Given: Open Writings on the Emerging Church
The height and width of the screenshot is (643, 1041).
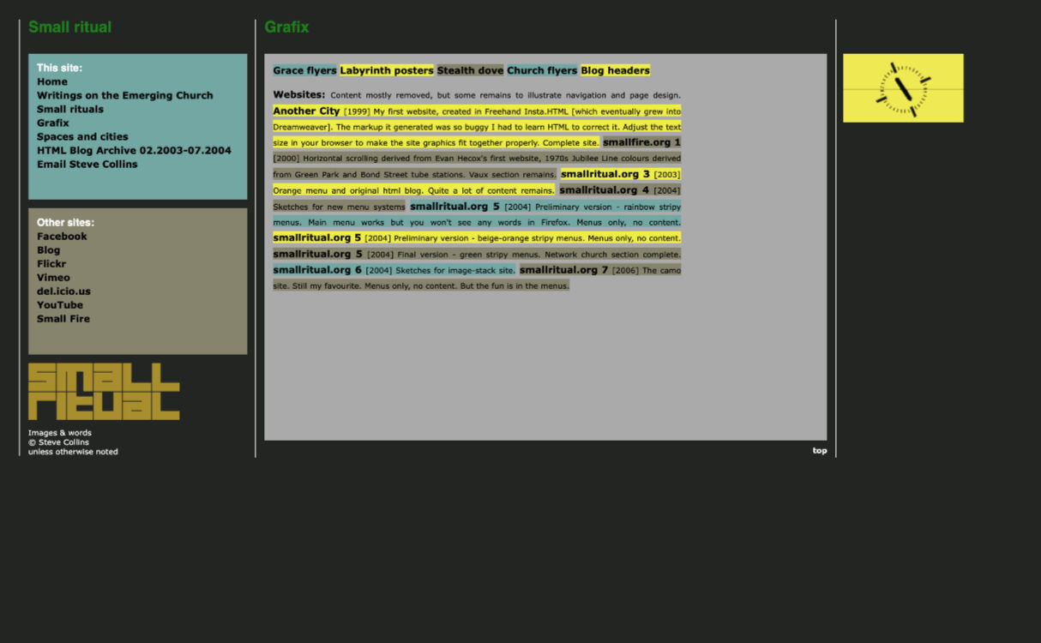Looking at the screenshot, I should 124,96.
